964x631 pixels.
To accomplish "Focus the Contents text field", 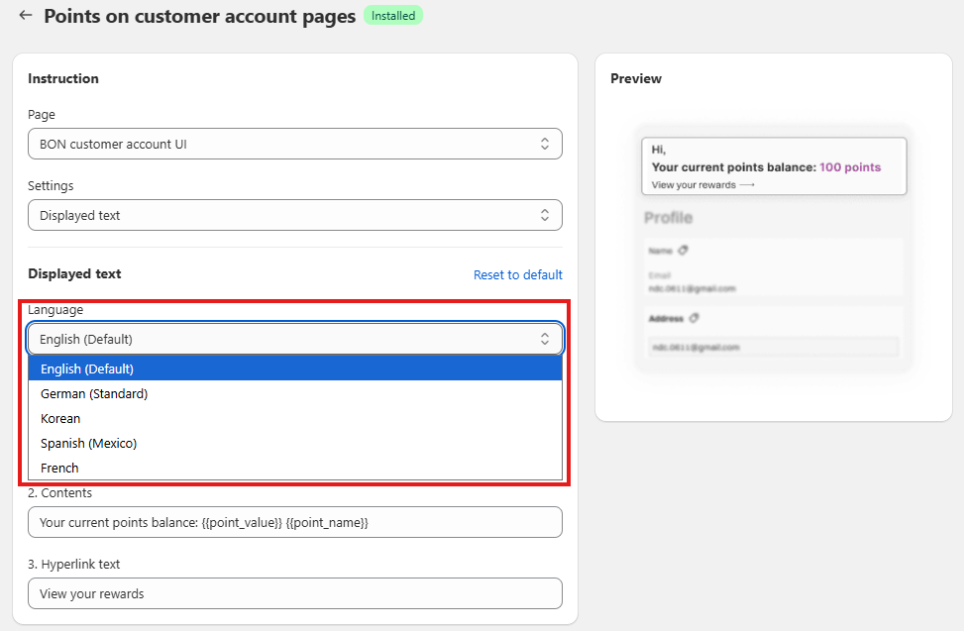I will click(x=294, y=522).
